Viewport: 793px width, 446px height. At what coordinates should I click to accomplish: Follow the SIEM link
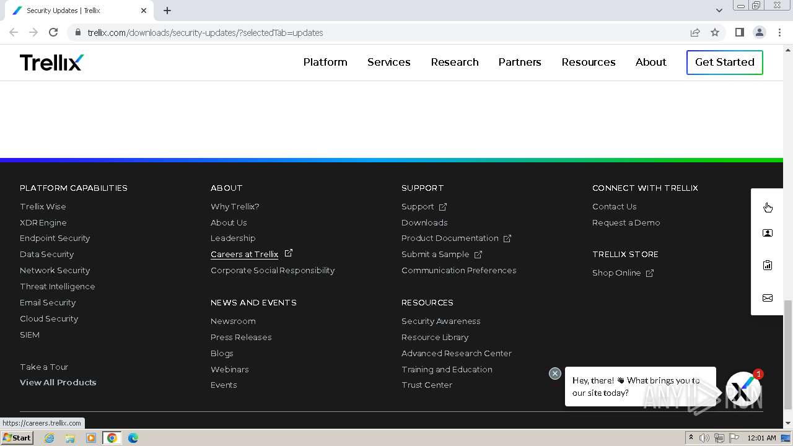30,334
